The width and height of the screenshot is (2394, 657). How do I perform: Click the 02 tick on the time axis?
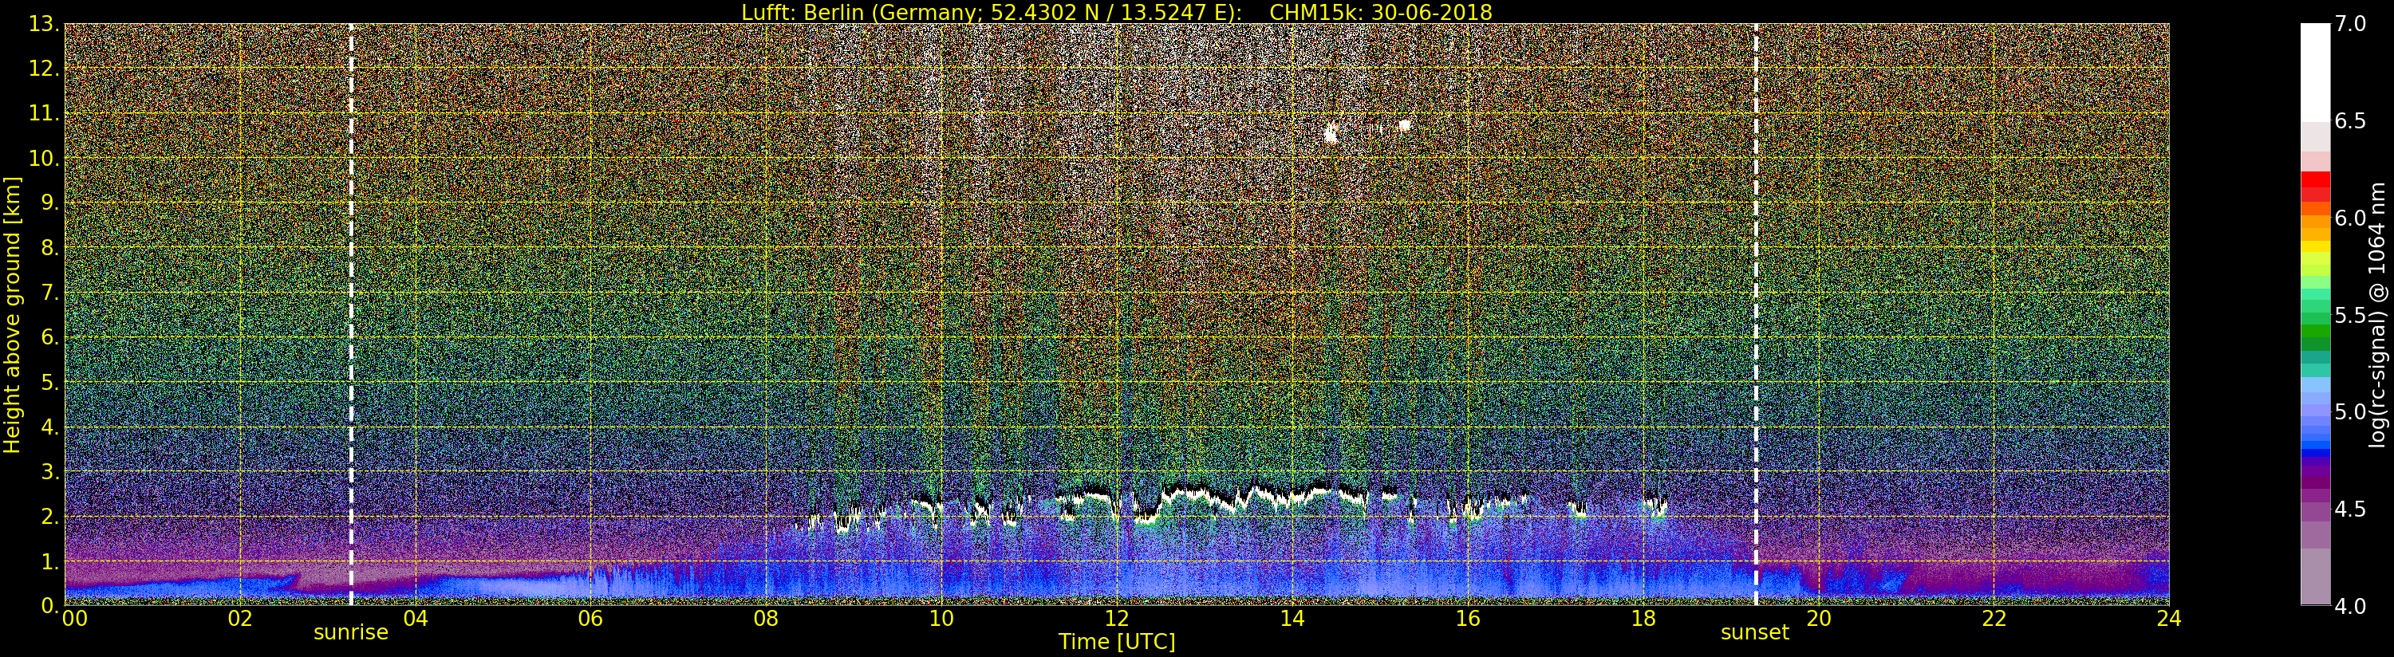click(x=241, y=619)
